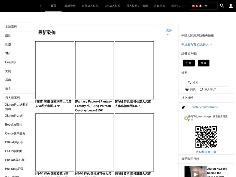Open the 目錄列表 menu item

[x=160, y=6]
